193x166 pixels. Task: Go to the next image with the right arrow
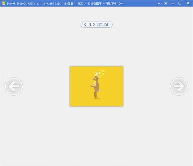tap(179, 86)
